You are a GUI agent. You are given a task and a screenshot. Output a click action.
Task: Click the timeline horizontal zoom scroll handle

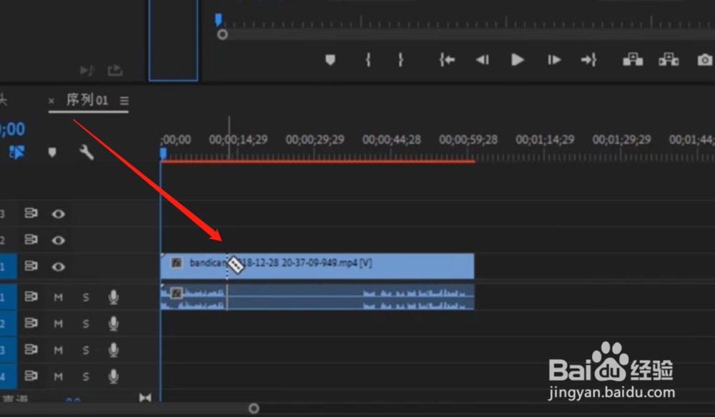tap(254, 408)
